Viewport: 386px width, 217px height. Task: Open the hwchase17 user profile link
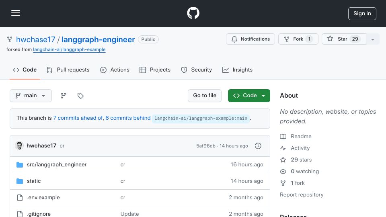pos(36,39)
